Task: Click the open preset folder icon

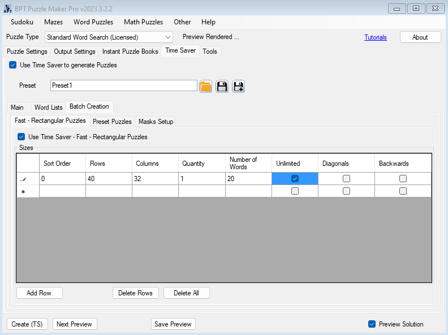Action: (205, 86)
